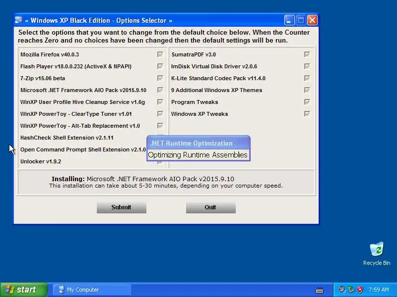
Task: Click the WinXP User Profile Hive Cleanup label
Action: click(82, 102)
